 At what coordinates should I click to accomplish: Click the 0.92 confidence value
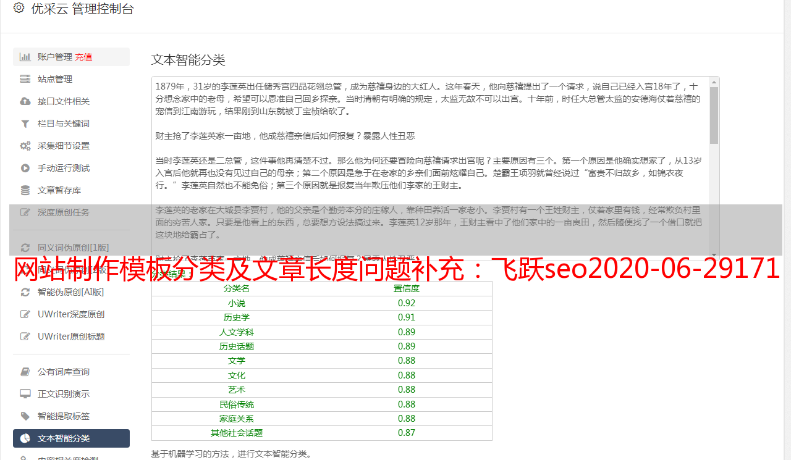click(407, 303)
